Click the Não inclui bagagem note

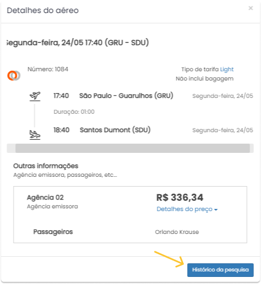204,79
